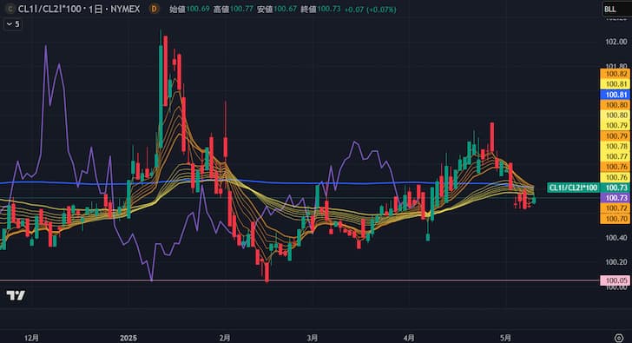The image size is (632, 343).
Task: Click the 100.20 price axis label
Action: tap(616, 262)
